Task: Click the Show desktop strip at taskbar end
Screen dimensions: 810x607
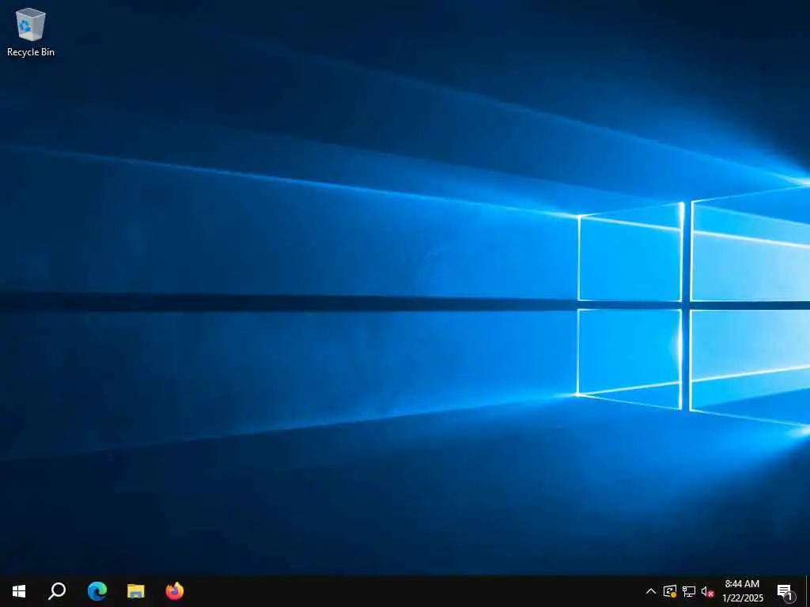Action: [808, 591]
